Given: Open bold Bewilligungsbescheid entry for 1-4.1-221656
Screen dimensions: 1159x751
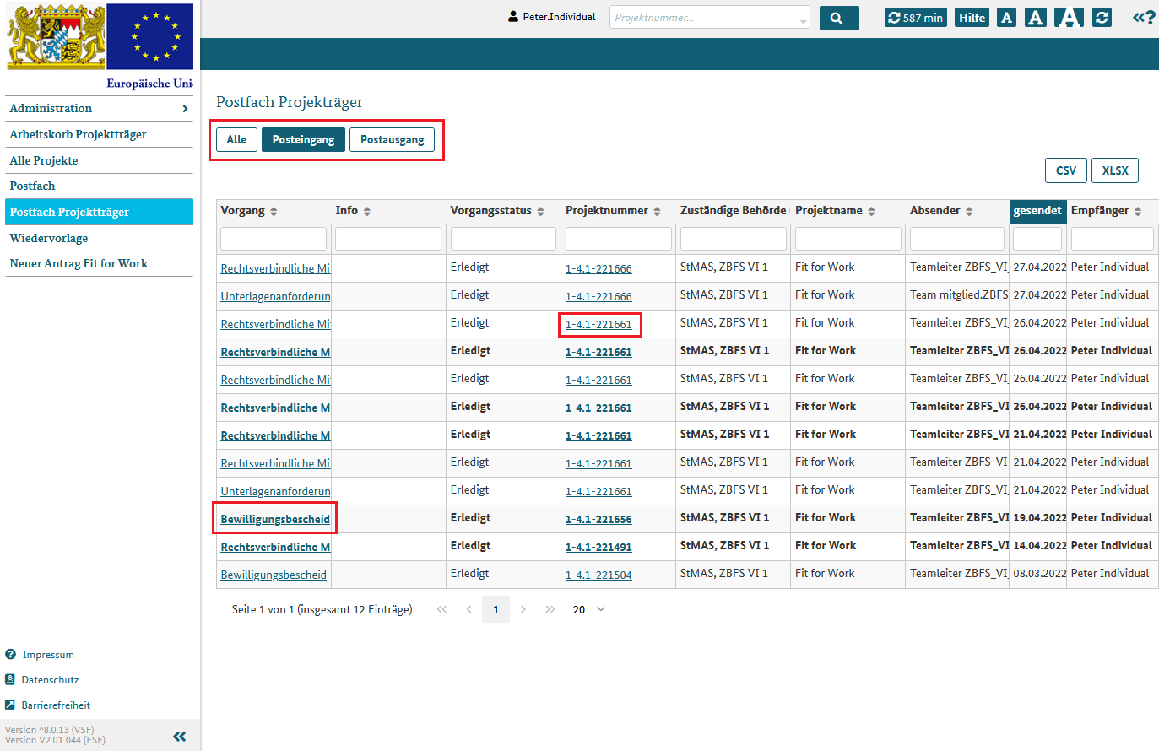Looking at the screenshot, I should point(275,519).
